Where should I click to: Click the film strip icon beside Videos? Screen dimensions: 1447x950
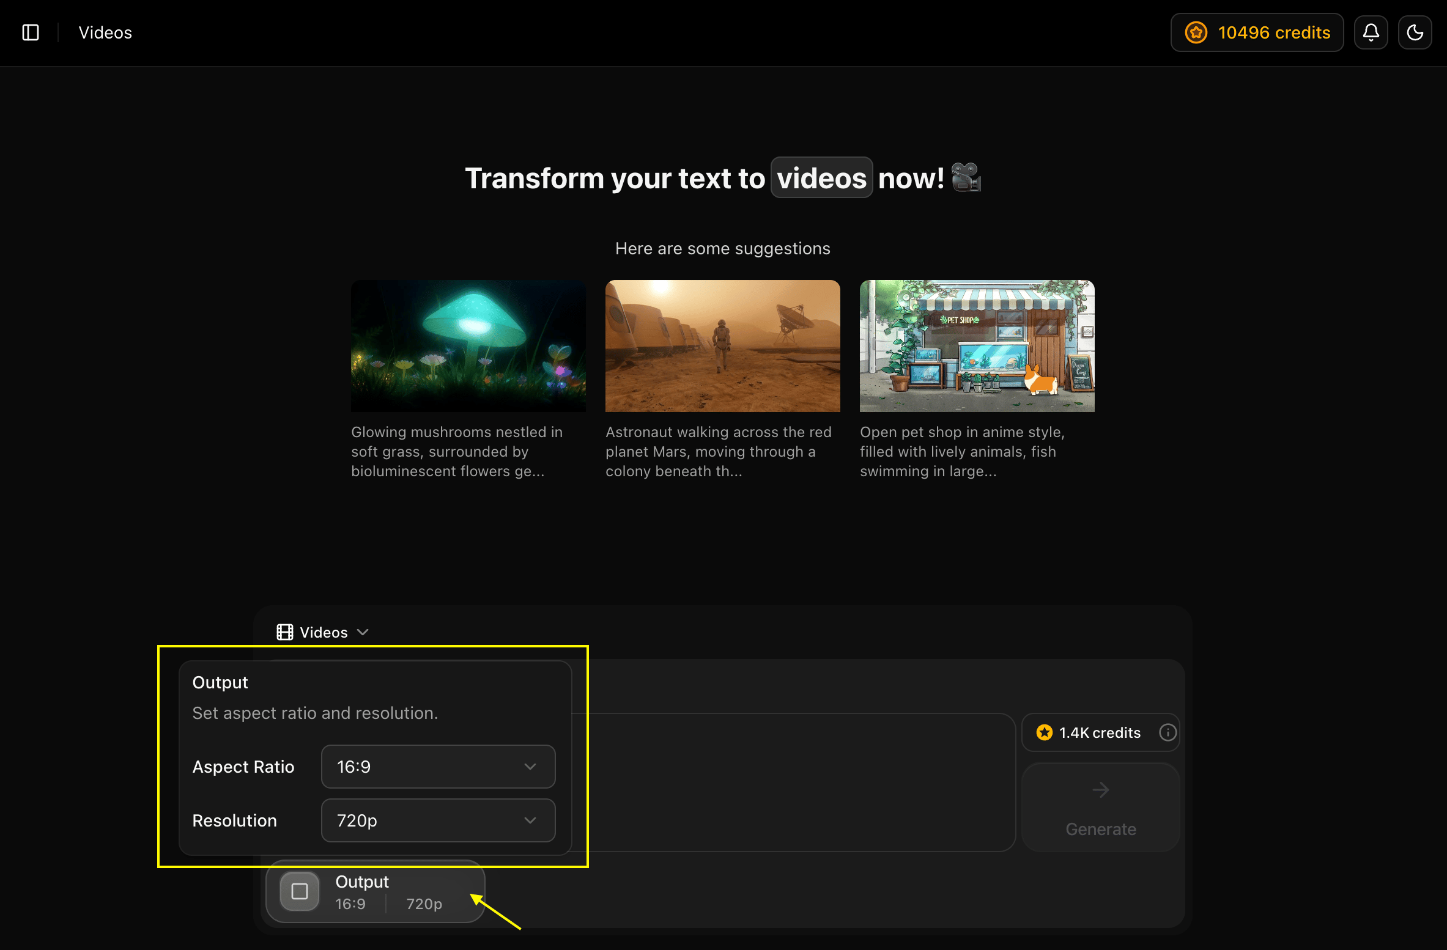(284, 632)
